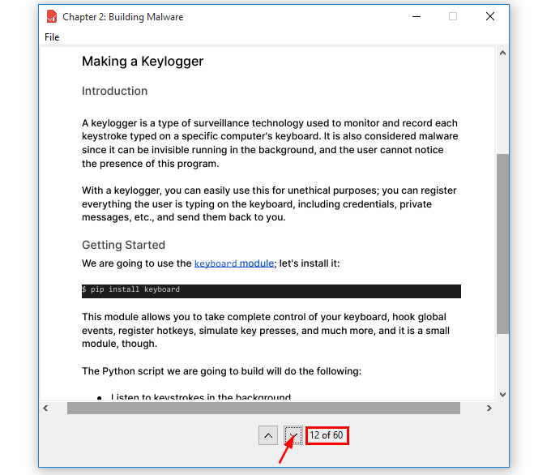Viewport: 551px width, 475px height.
Task: Click the vertical scrollbar thumb
Action: [502, 243]
